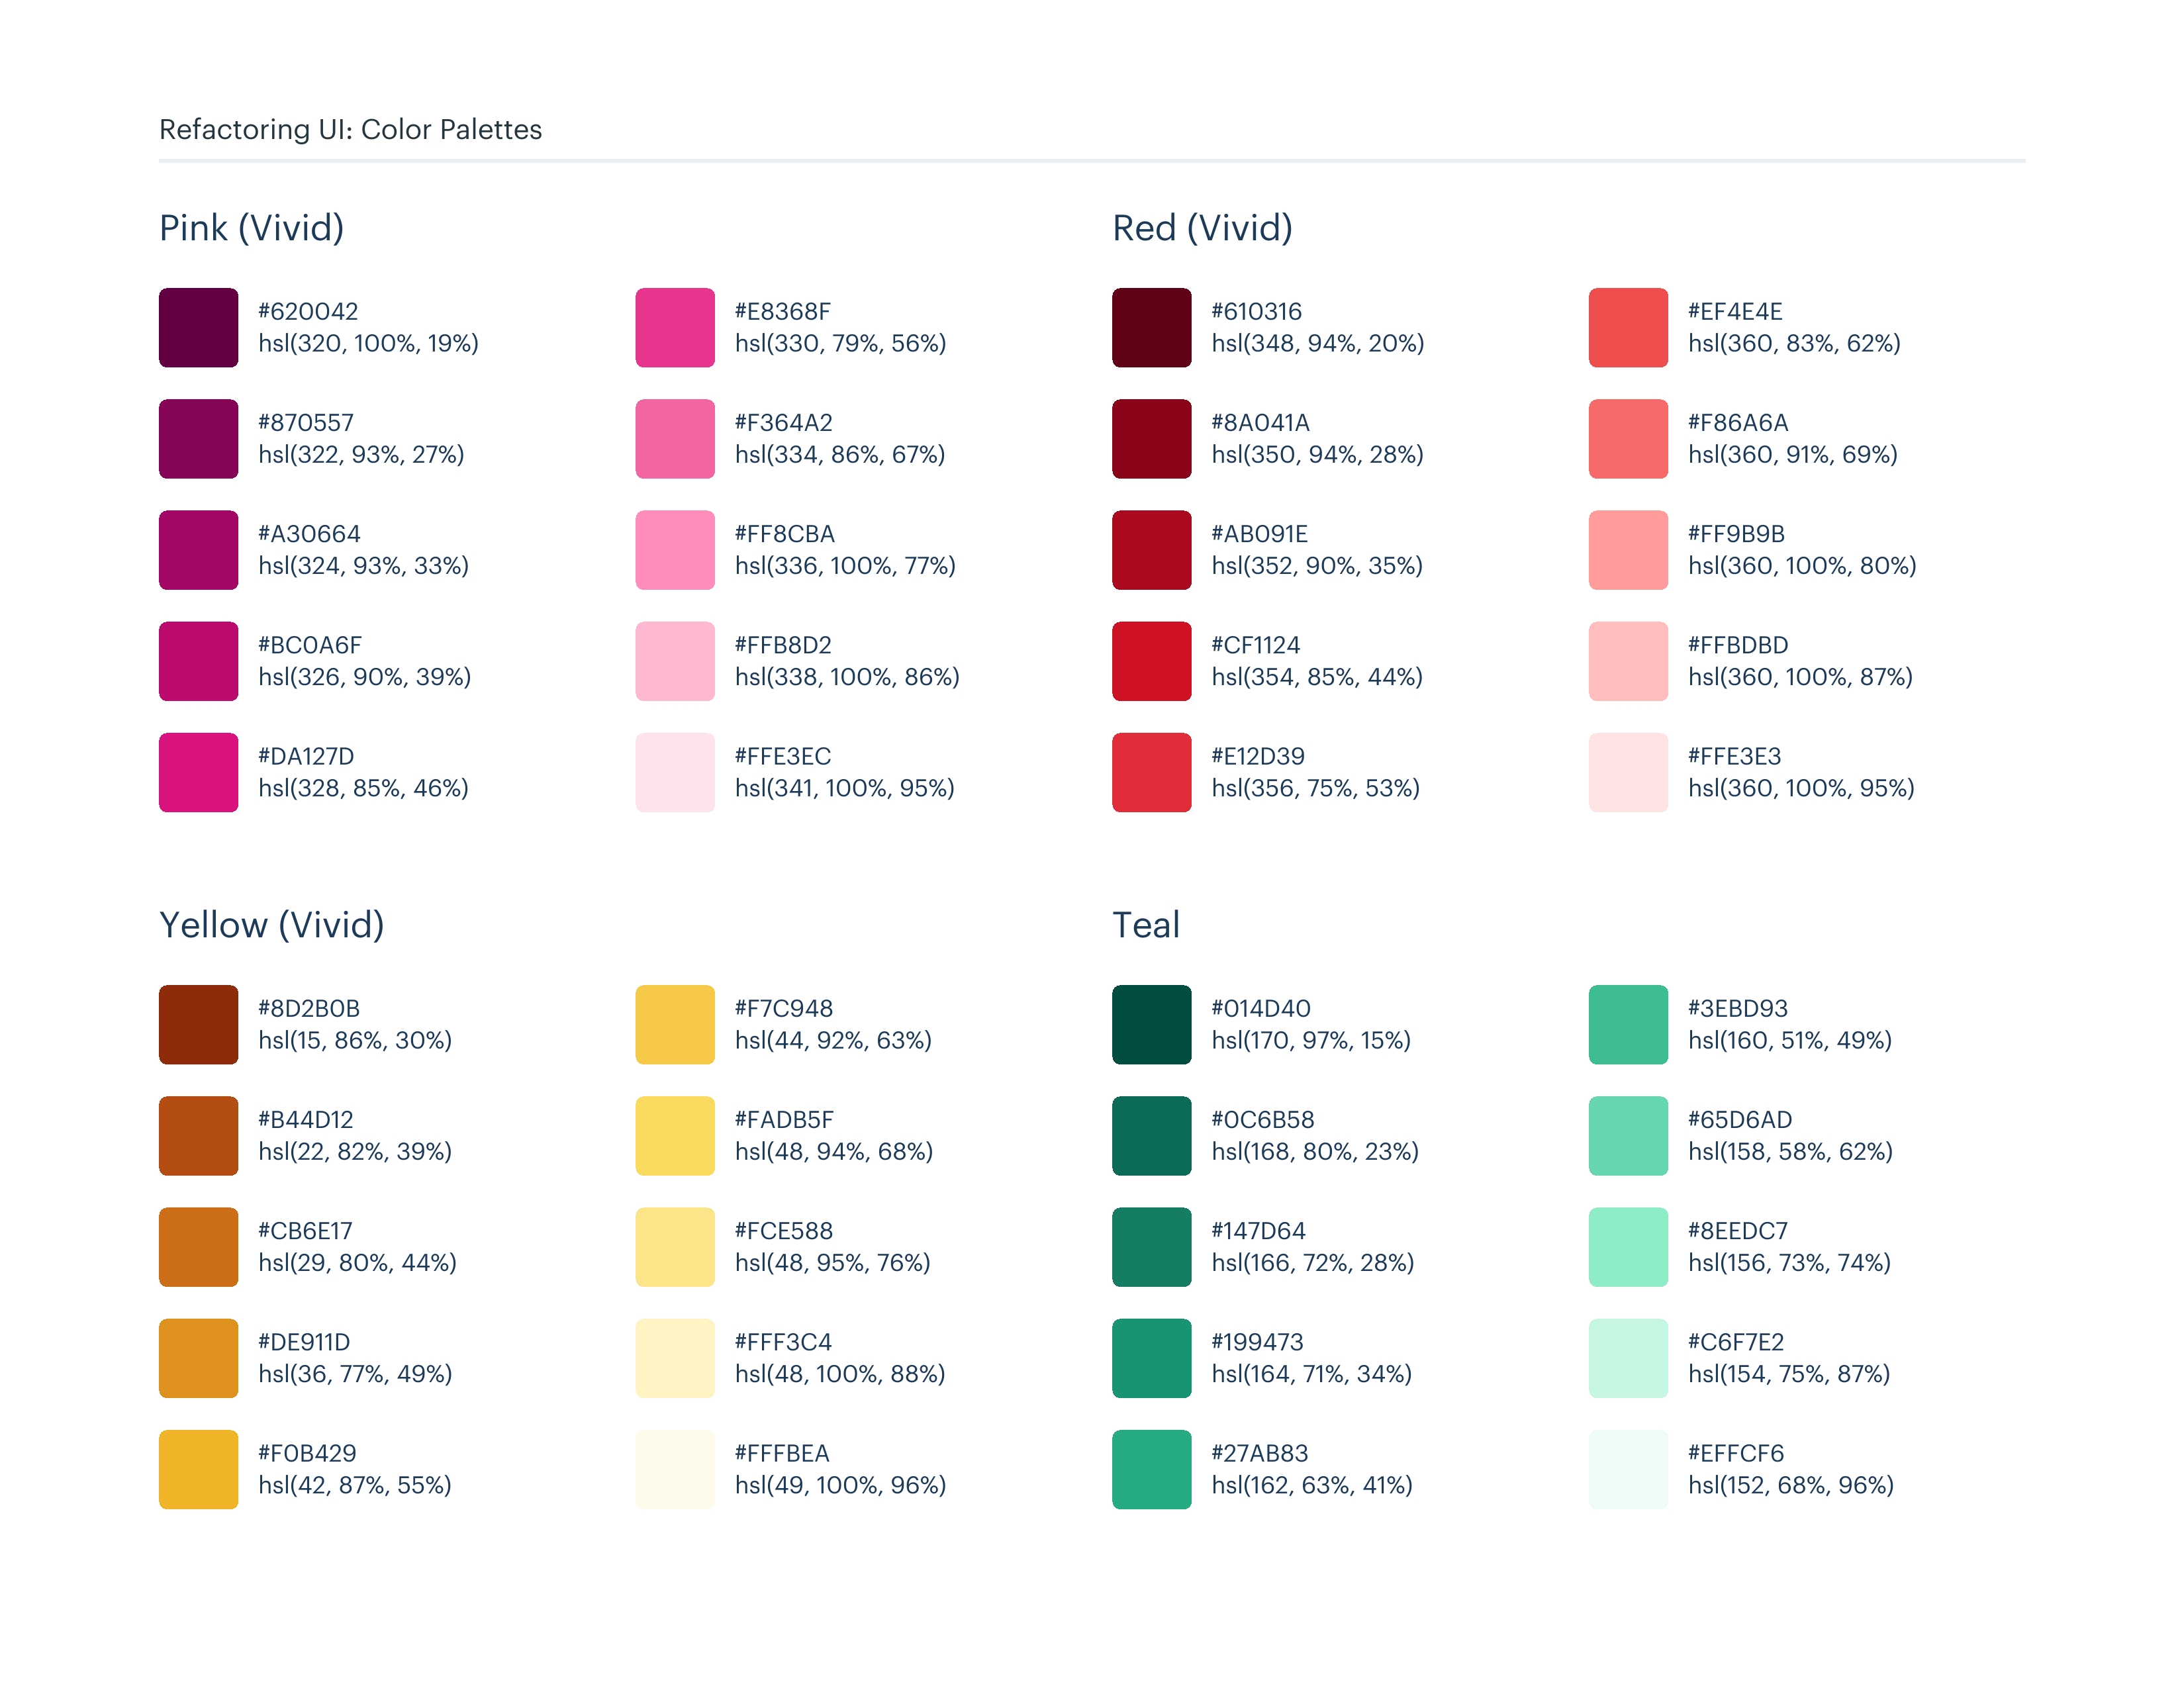Click the palest teal #EFFCF6 swatch
The image size is (2184, 1688).
(x=1628, y=1469)
